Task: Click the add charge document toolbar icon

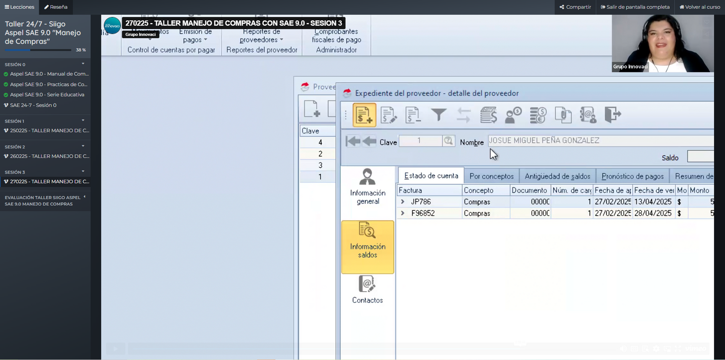Action: [364, 115]
